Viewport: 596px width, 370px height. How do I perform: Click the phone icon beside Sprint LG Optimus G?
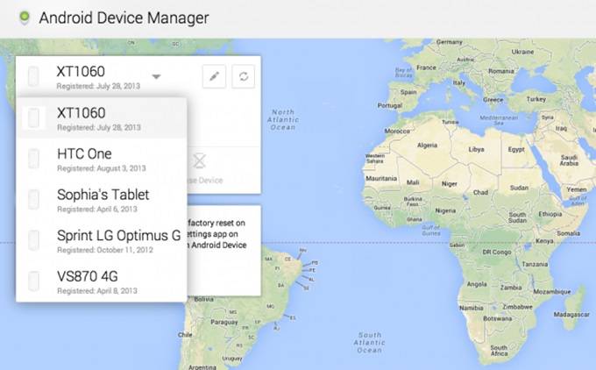(x=33, y=240)
